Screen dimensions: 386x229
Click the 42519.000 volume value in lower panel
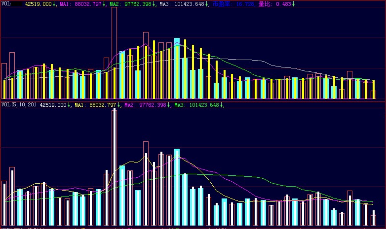tap(52, 105)
